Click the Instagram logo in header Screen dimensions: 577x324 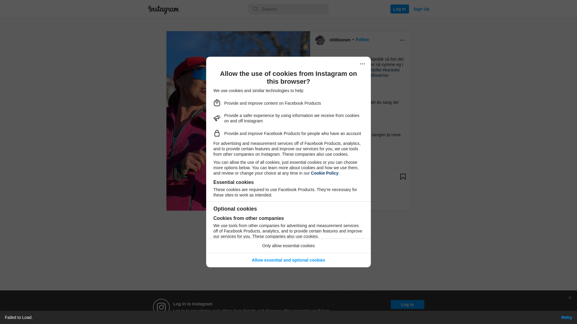tap(163, 10)
